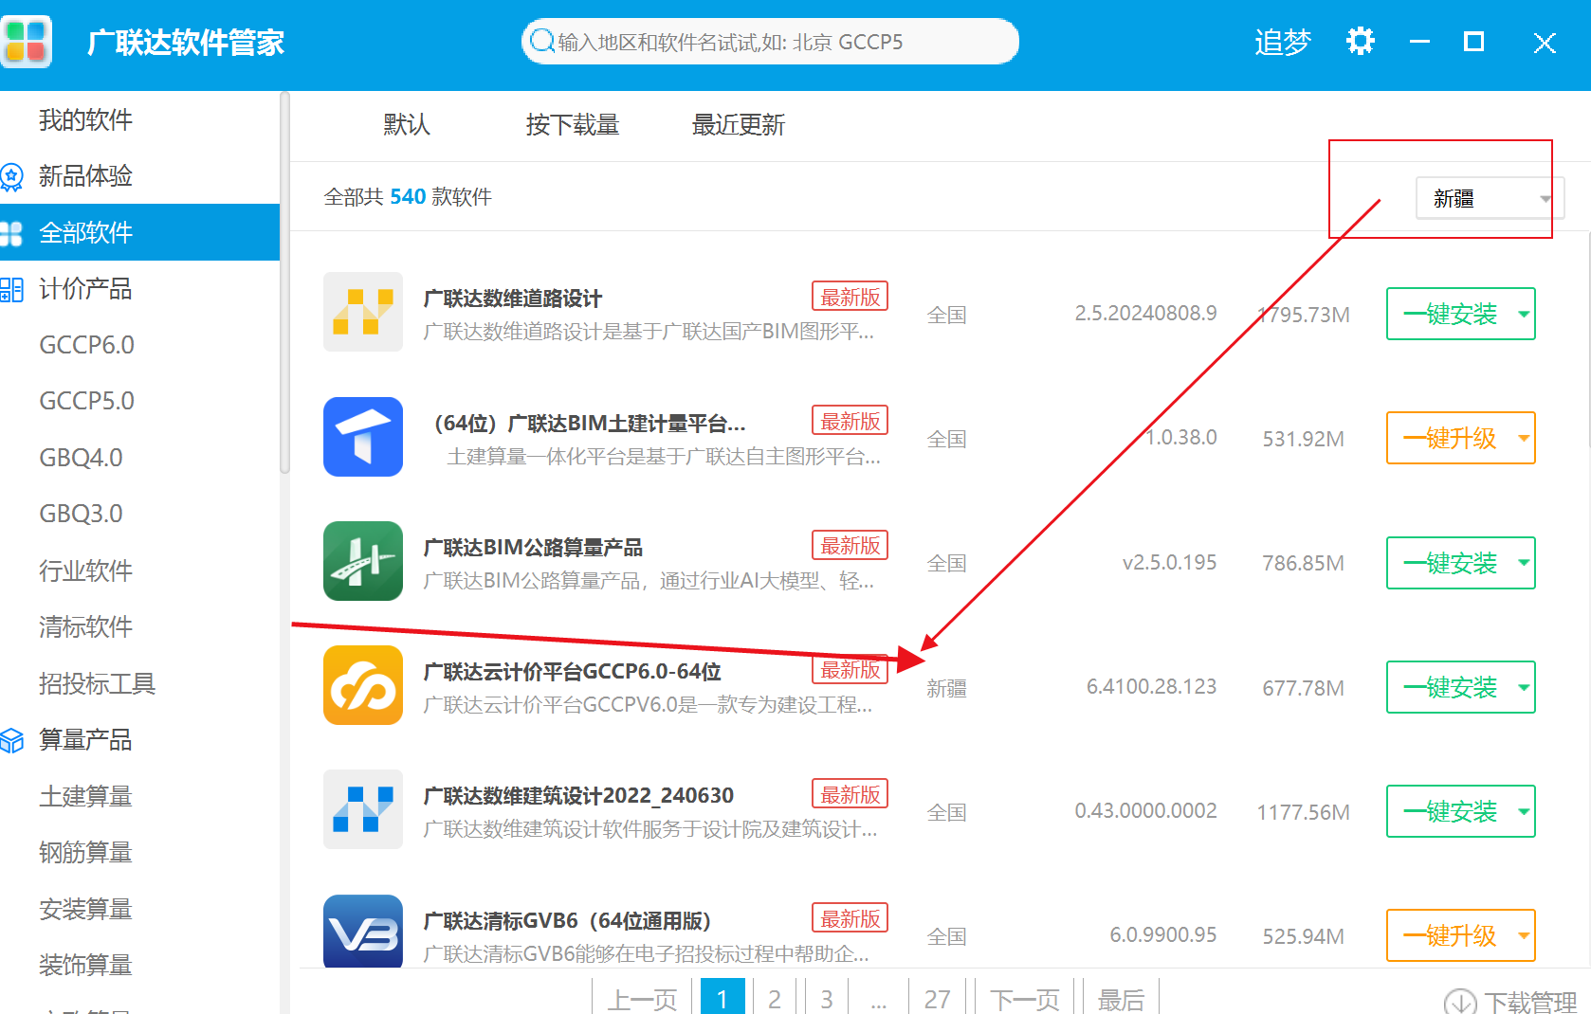This screenshot has width=1591, height=1014.
Task: Click the 最新版 tag on 广联达数维道路设计
Action: (850, 297)
